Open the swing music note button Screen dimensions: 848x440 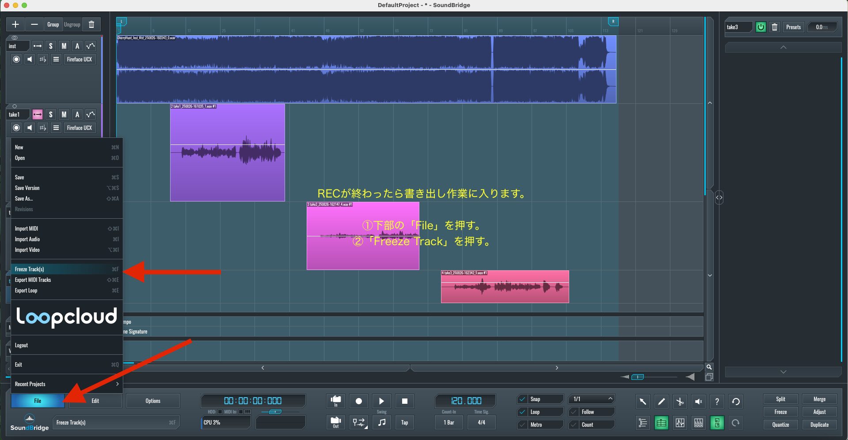pyautogui.click(x=382, y=422)
